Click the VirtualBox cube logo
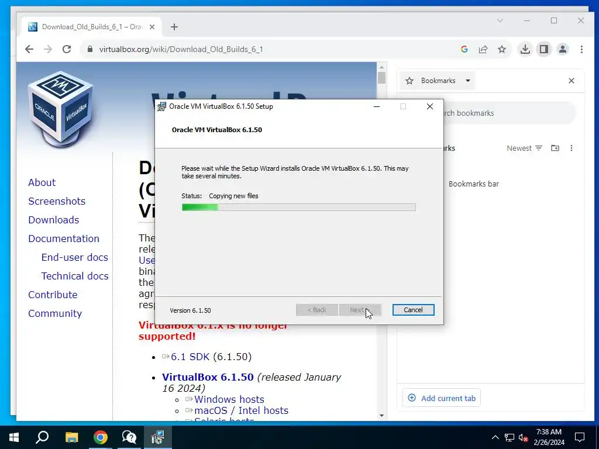 point(60,109)
